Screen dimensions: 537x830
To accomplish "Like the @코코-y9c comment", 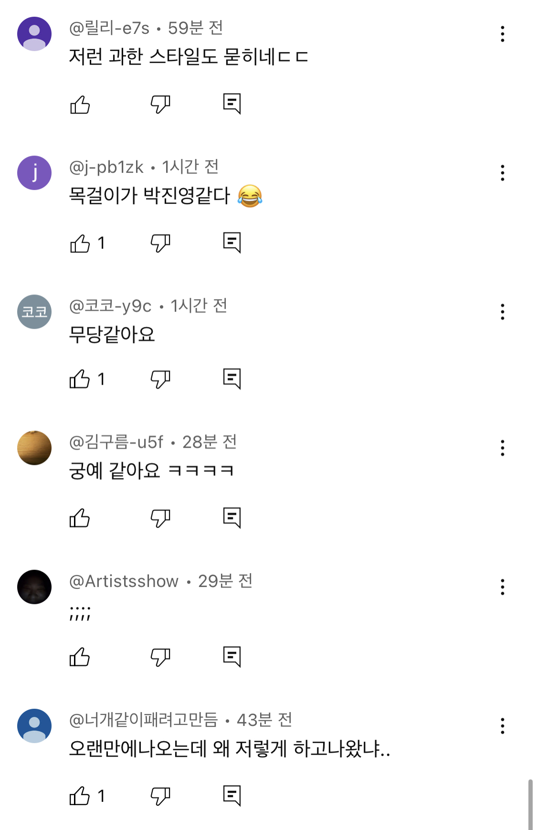I will (80, 379).
